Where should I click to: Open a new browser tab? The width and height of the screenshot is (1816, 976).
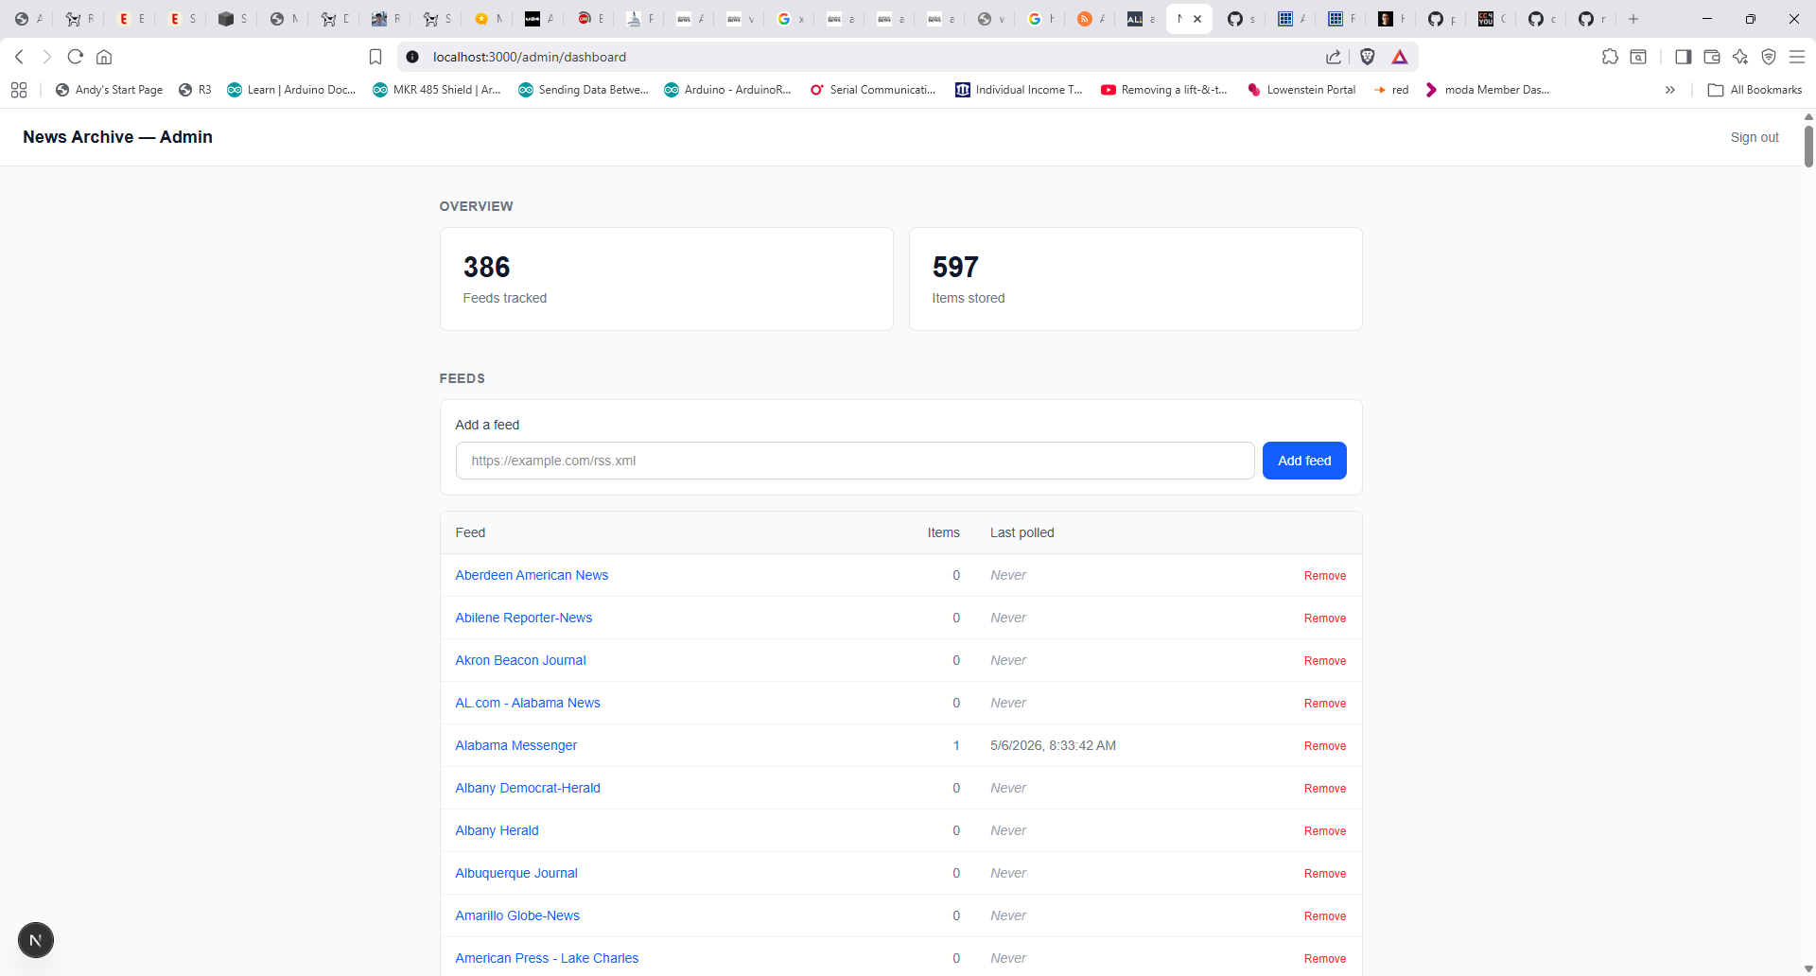[x=1633, y=19]
